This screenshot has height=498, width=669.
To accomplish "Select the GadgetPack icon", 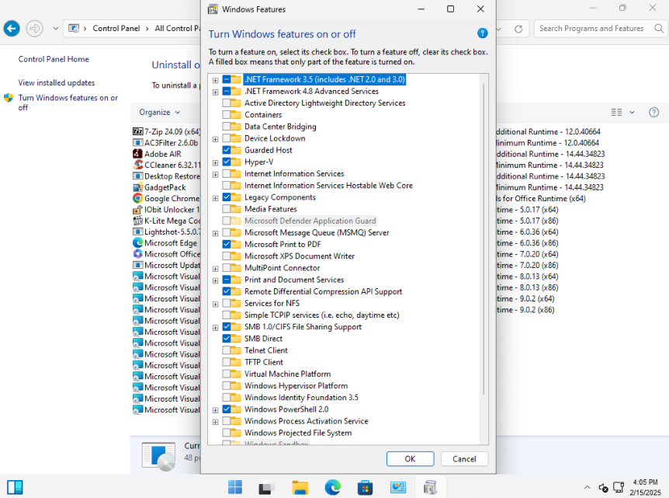I will [x=138, y=187].
